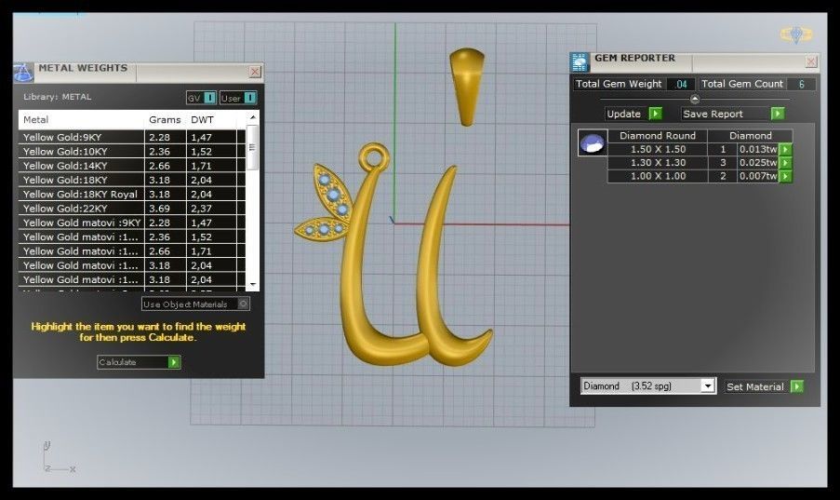
Task: Click the 3.69 grams value for 22KY
Action: pyautogui.click(x=160, y=209)
